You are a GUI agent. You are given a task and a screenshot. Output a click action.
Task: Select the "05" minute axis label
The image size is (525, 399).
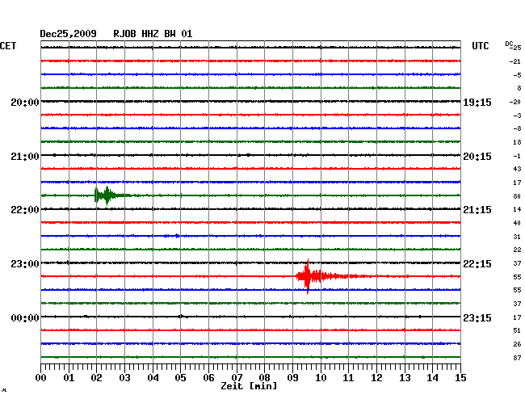click(x=180, y=378)
